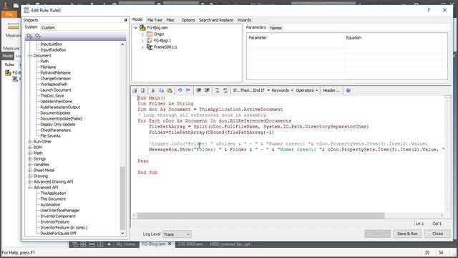The height and width of the screenshot is (258, 458).
Task: Select the PathAndFileName snippet
Action: point(56,73)
